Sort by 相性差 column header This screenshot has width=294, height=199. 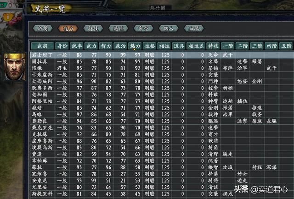pyautogui.click(x=196, y=46)
